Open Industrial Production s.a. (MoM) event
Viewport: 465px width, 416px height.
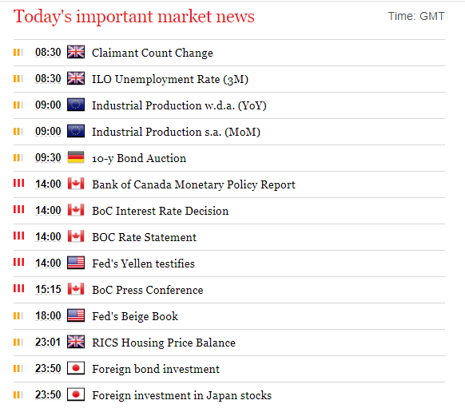[x=176, y=132]
